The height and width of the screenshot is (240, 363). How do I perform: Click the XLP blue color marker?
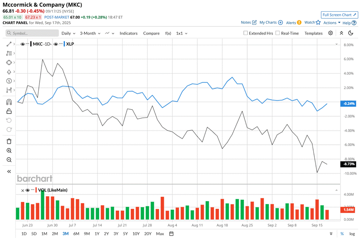[x=64, y=44]
